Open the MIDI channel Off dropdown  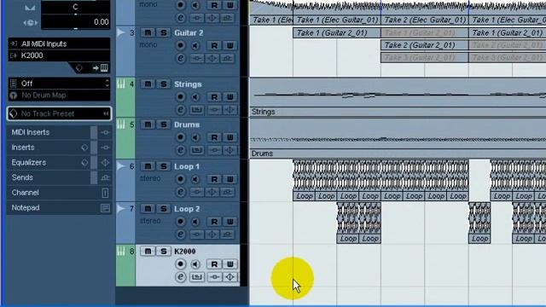click(59, 84)
